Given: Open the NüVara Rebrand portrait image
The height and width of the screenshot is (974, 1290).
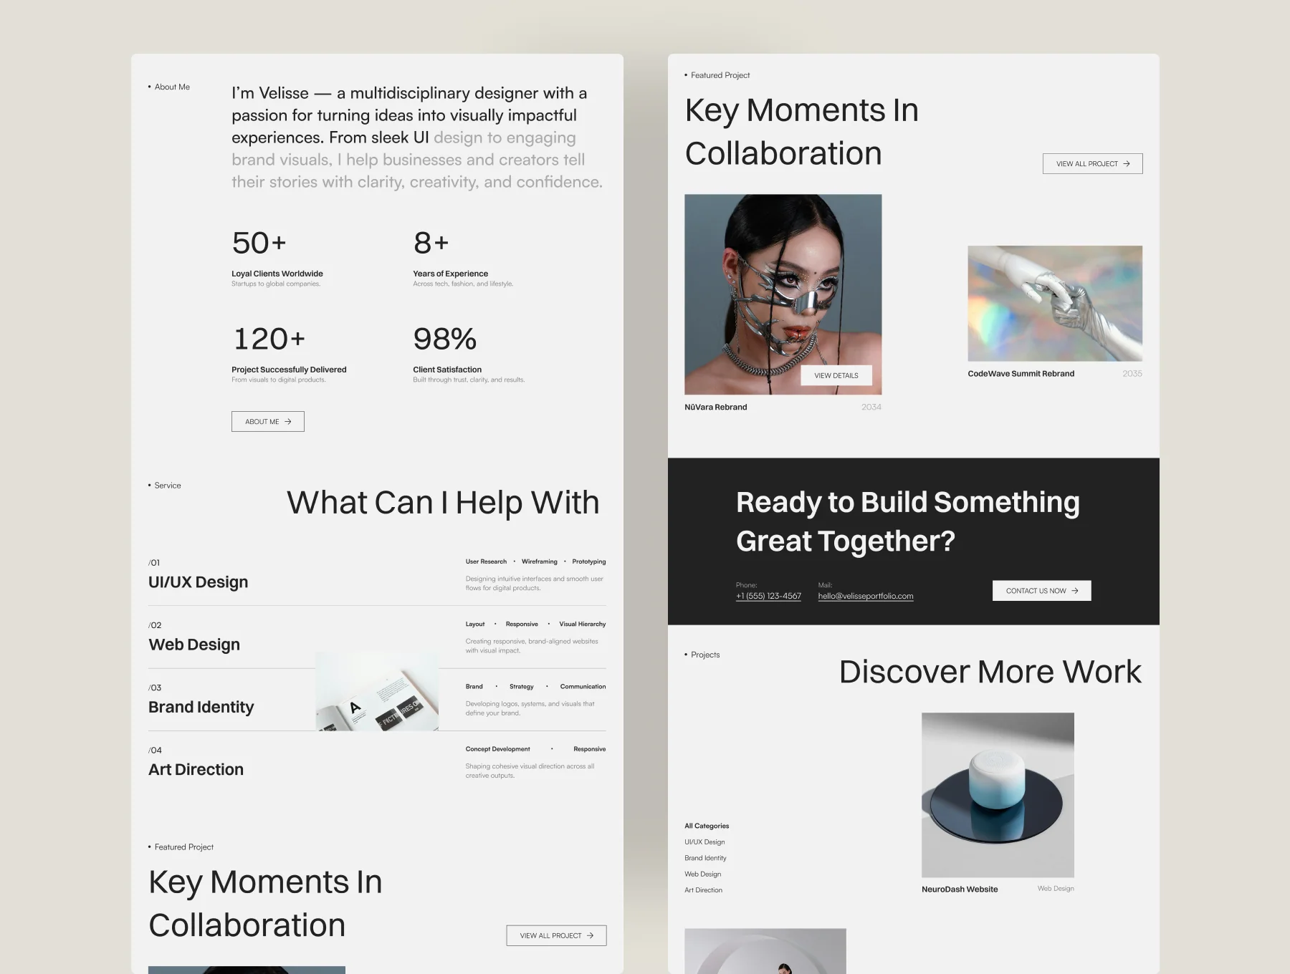Looking at the screenshot, I should [x=783, y=294].
